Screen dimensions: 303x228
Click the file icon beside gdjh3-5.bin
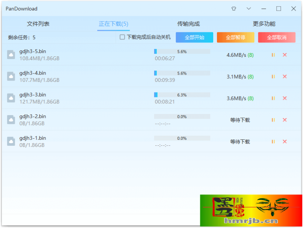tap(11, 55)
